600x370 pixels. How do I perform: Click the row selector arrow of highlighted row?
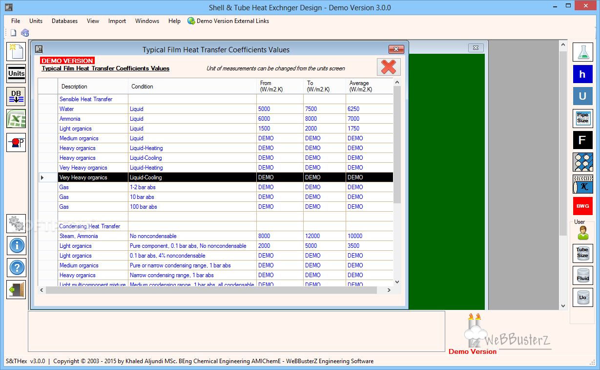coord(48,177)
